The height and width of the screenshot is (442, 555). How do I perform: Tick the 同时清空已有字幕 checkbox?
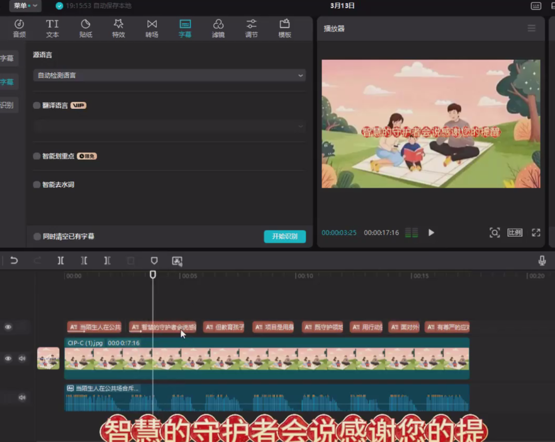click(x=37, y=236)
